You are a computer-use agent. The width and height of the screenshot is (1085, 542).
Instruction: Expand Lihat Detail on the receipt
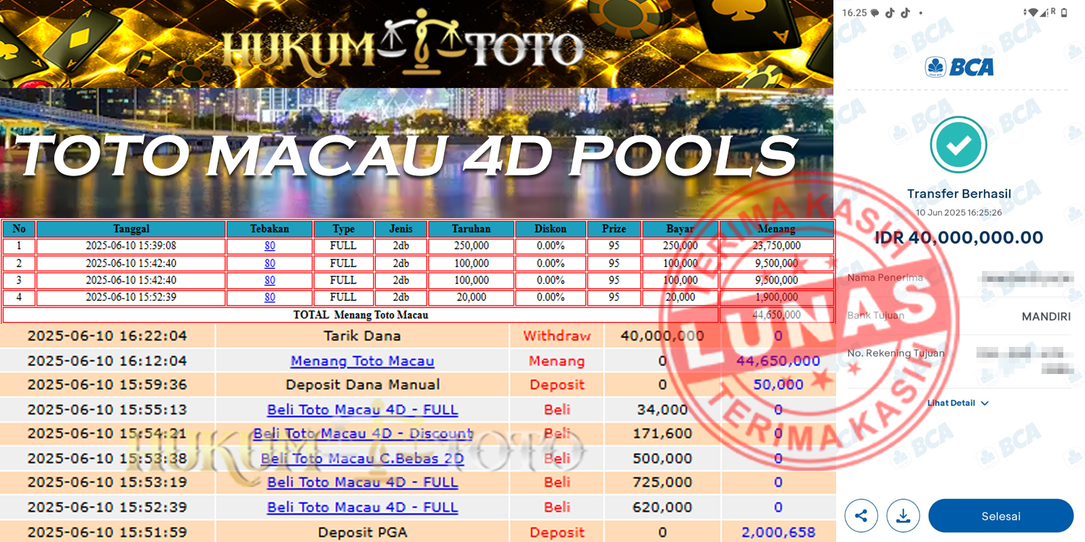[958, 403]
